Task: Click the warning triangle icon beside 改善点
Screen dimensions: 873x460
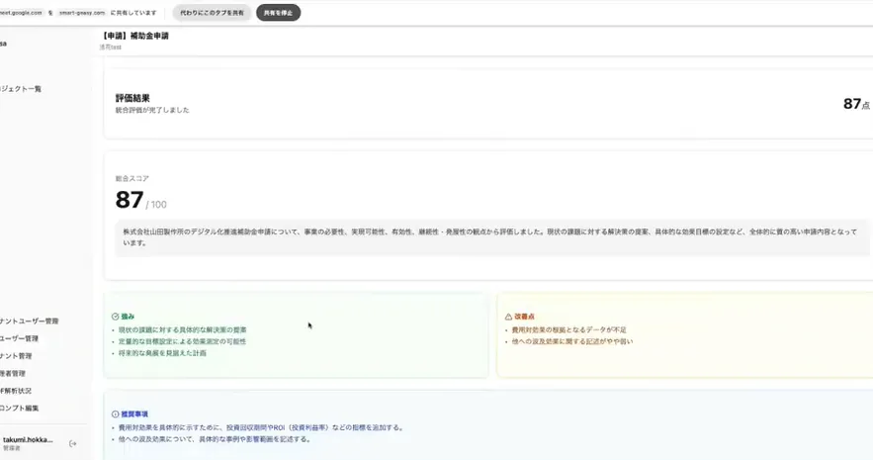Action: (508, 317)
